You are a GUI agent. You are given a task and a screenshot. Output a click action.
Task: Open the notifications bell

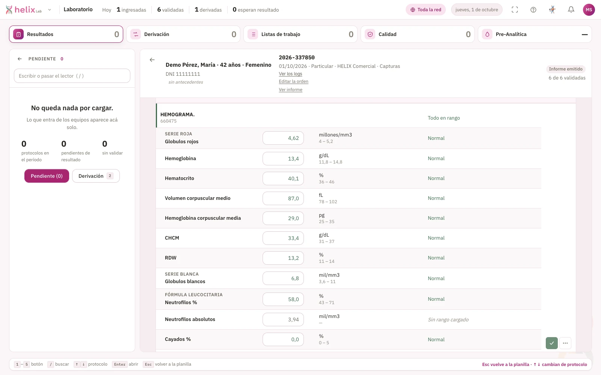point(571,10)
